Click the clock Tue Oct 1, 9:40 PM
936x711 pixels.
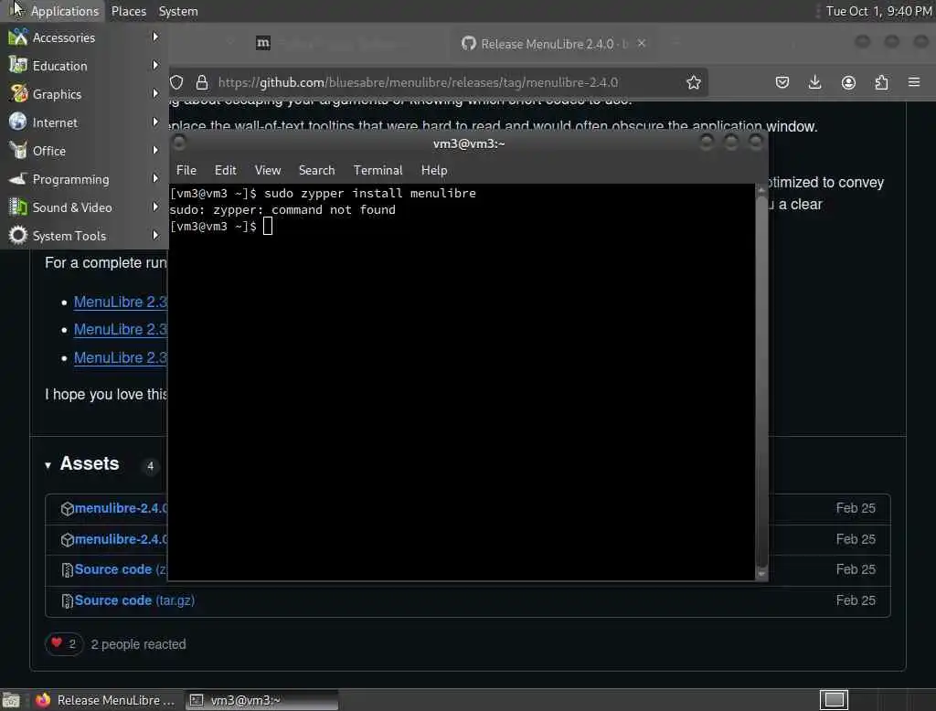tap(878, 11)
